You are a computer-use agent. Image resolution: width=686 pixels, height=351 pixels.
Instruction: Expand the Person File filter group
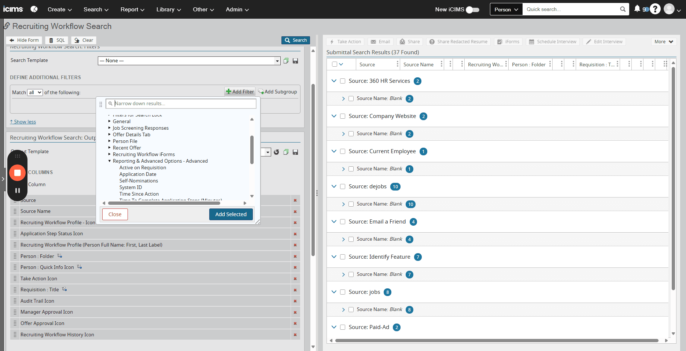tap(109, 141)
